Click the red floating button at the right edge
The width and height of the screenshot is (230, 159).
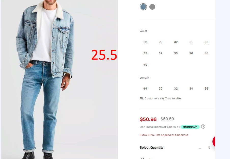pyautogui.click(x=214, y=142)
